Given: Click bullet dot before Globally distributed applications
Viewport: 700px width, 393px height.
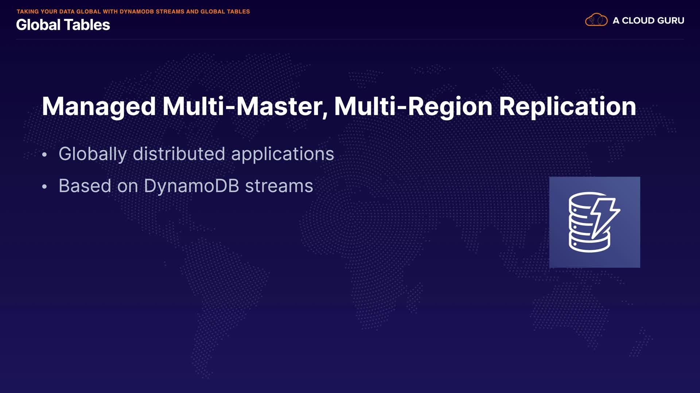Looking at the screenshot, I should [x=44, y=155].
